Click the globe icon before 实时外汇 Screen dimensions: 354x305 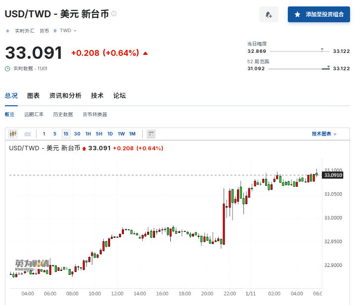pos(8,31)
